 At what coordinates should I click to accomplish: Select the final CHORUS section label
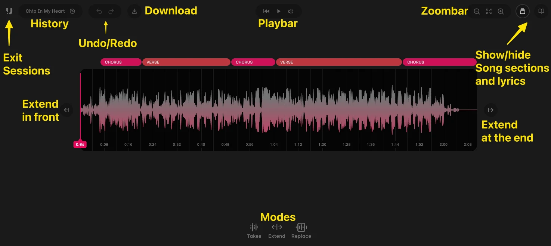pyautogui.click(x=440, y=62)
